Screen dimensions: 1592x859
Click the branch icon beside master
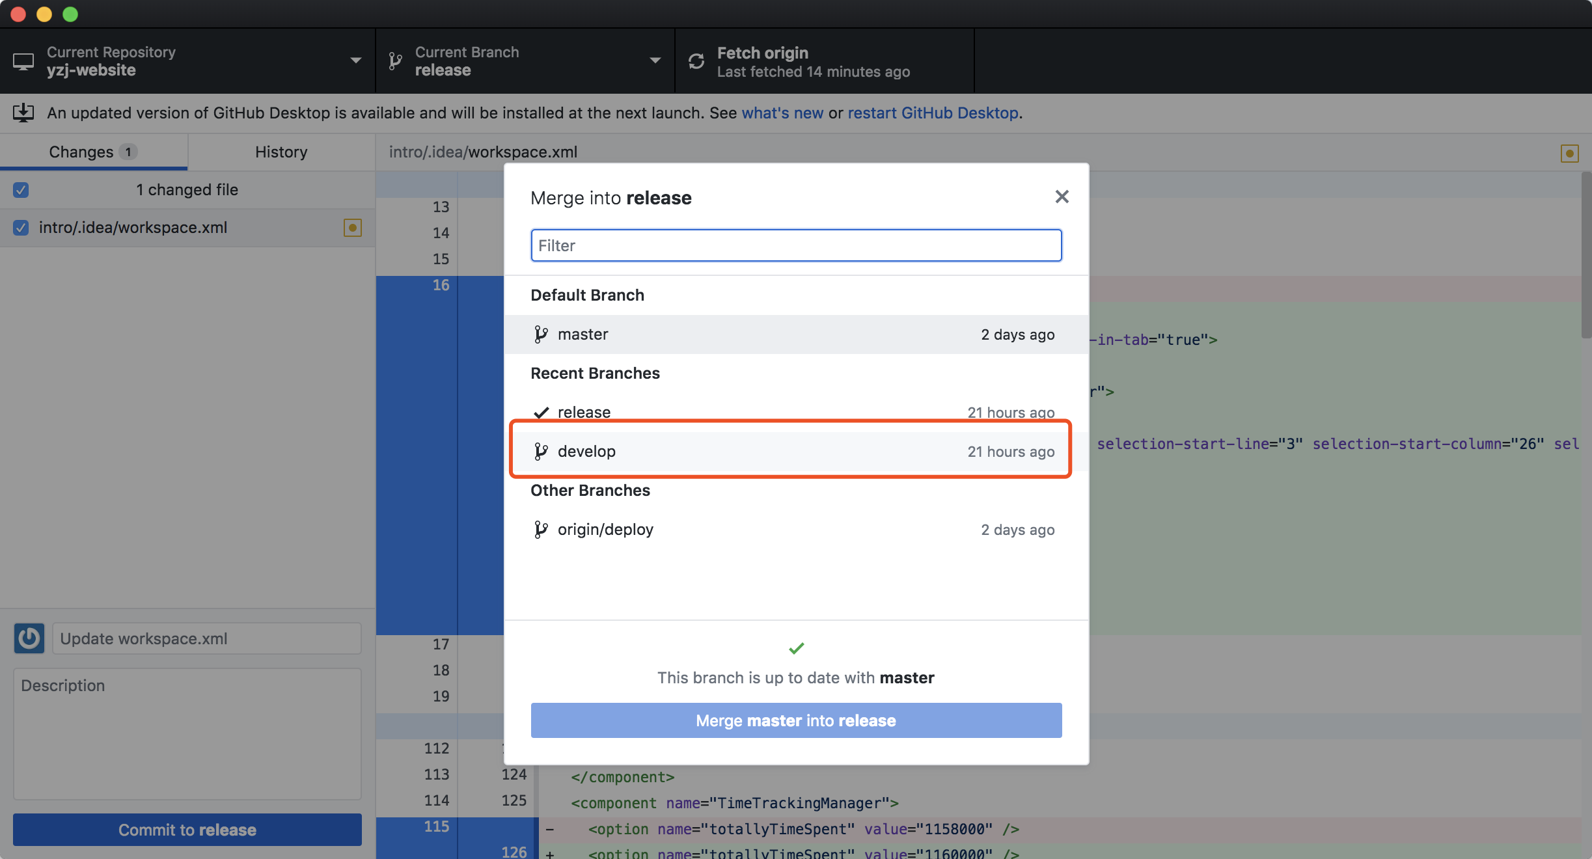[540, 334]
